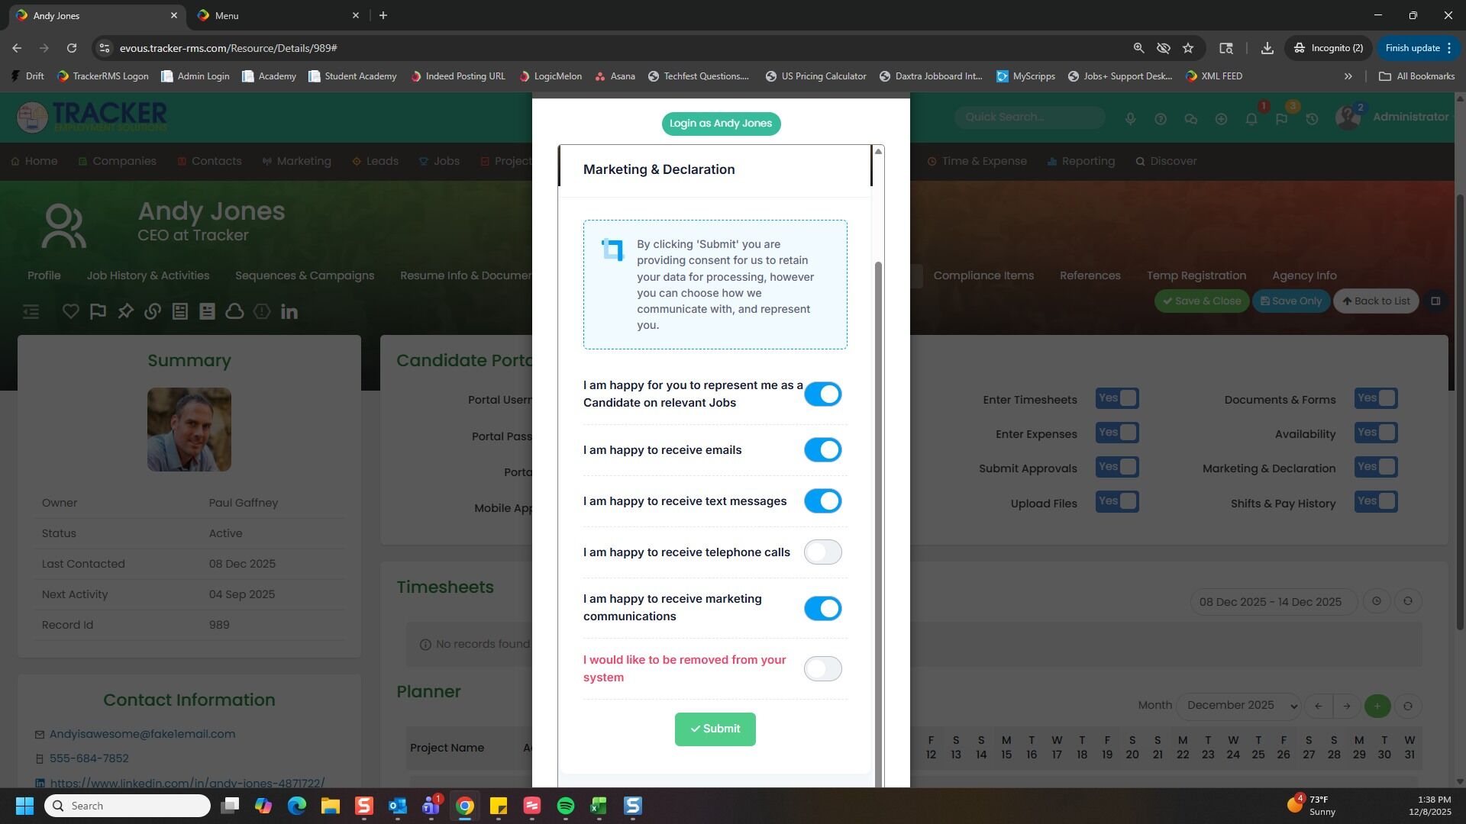The image size is (1466, 824).
Task: Click the heart favorite icon
Action: (x=70, y=311)
